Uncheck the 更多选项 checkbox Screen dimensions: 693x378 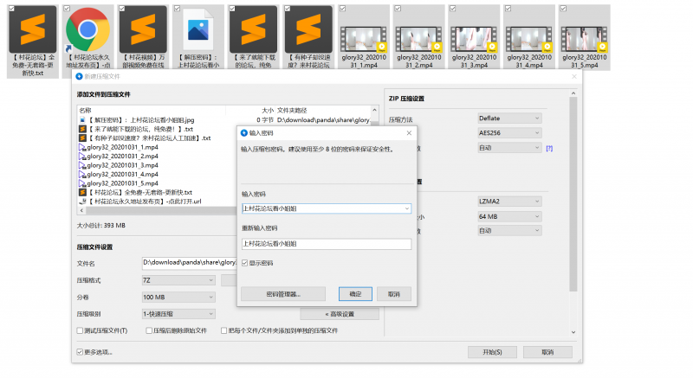[81, 352]
